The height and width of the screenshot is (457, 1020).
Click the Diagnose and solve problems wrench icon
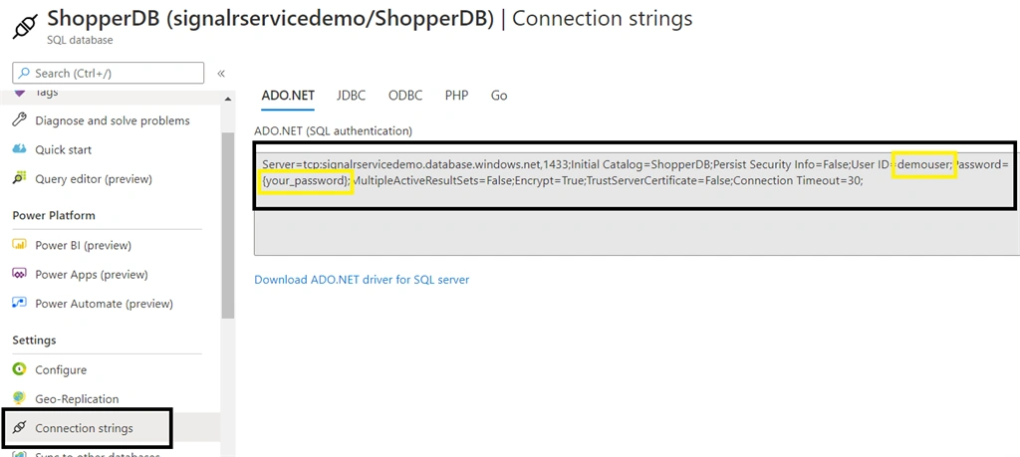(x=20, y=120)
